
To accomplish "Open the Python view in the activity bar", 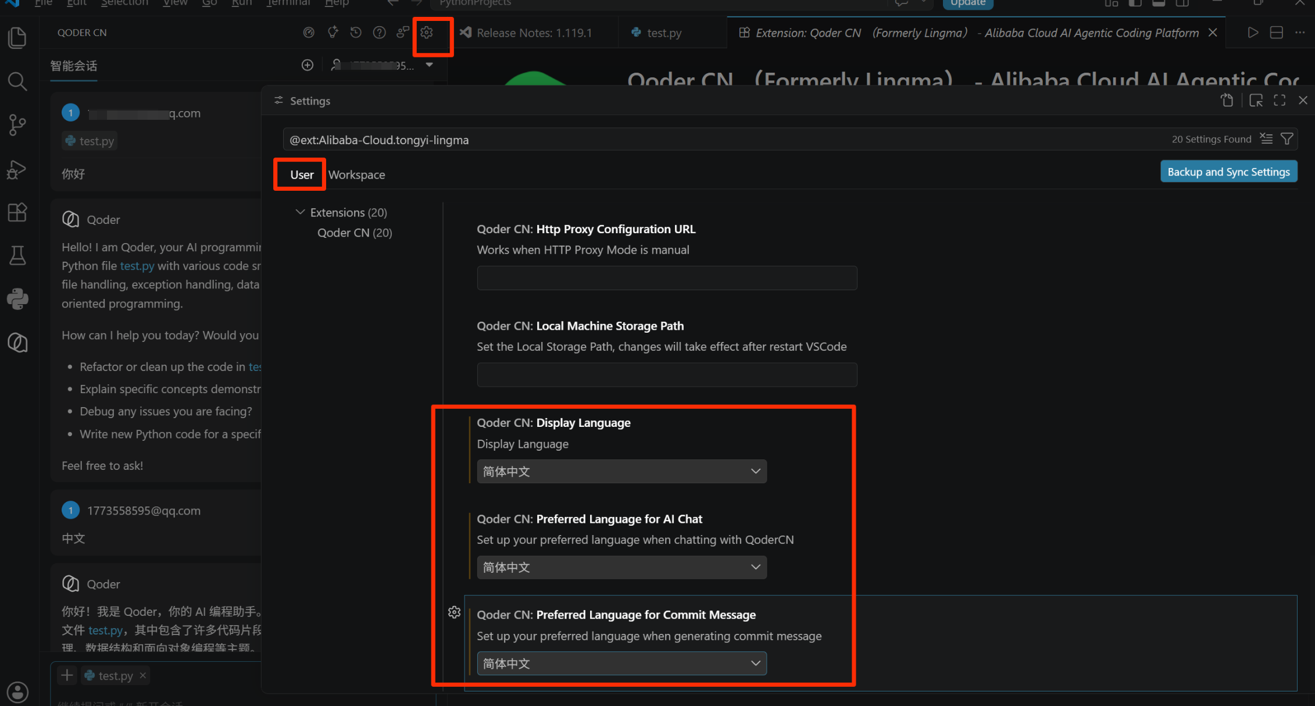I will tap(17, 299).
